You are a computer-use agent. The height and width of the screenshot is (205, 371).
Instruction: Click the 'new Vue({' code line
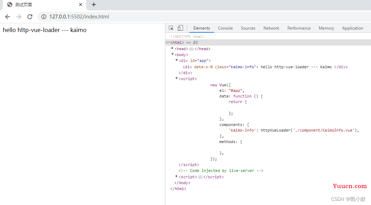pyautogui.click(x=220, y=85)
